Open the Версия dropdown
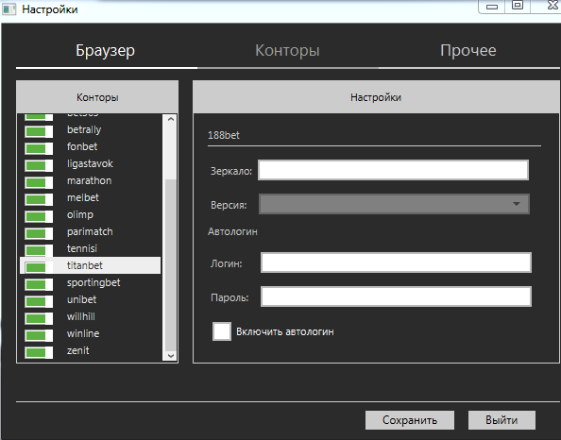561x440 pixels. tap(394, 204)
